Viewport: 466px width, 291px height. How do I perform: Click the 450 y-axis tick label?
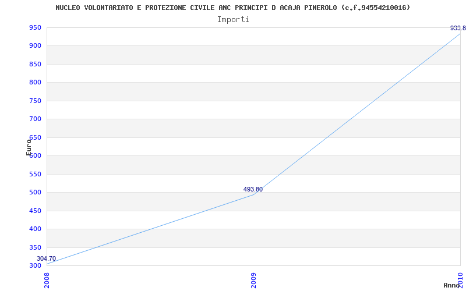pos(34,211)
